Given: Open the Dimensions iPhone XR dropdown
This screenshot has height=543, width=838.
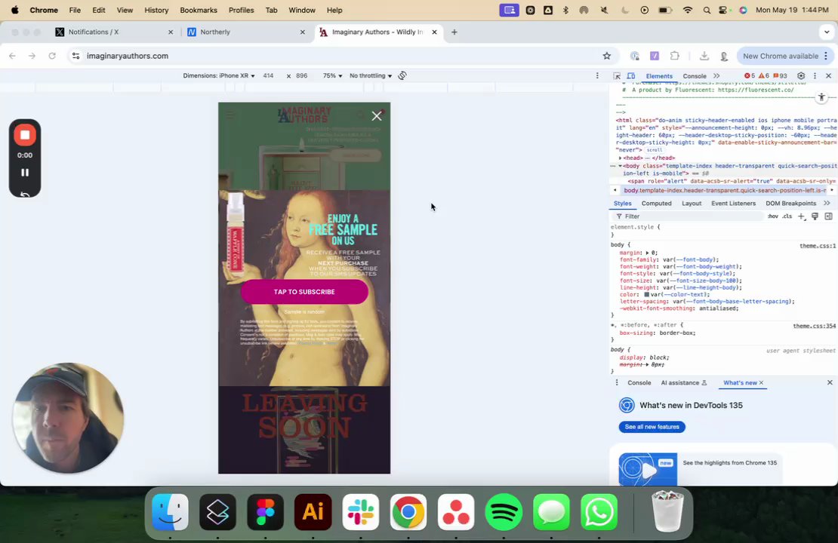Looking at the screenshot, I should pyautogui.click(x=219, y=76).
